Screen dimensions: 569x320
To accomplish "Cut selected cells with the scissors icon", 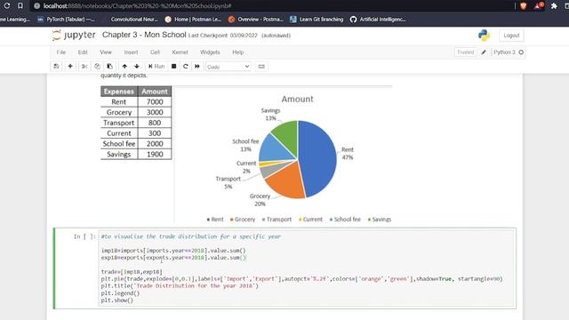I will (x=84, y=67).
